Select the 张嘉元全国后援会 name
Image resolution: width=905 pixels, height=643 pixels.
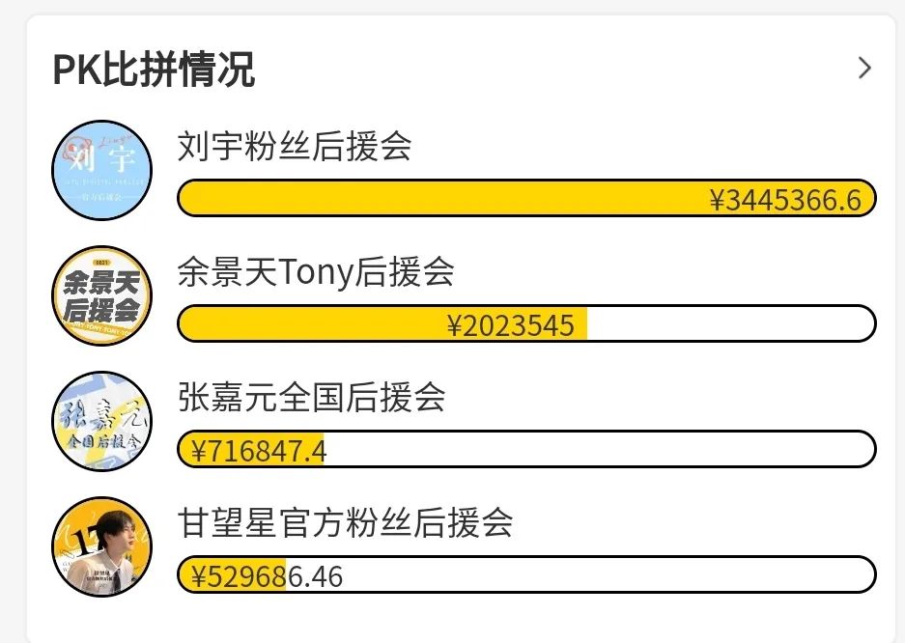point(312,398)
